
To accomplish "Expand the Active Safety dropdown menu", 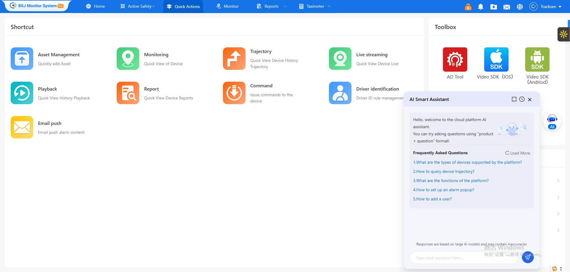I will pos(138,6).
